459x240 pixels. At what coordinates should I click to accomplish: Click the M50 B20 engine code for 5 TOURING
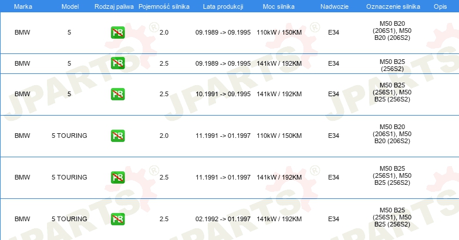(392, 134)
